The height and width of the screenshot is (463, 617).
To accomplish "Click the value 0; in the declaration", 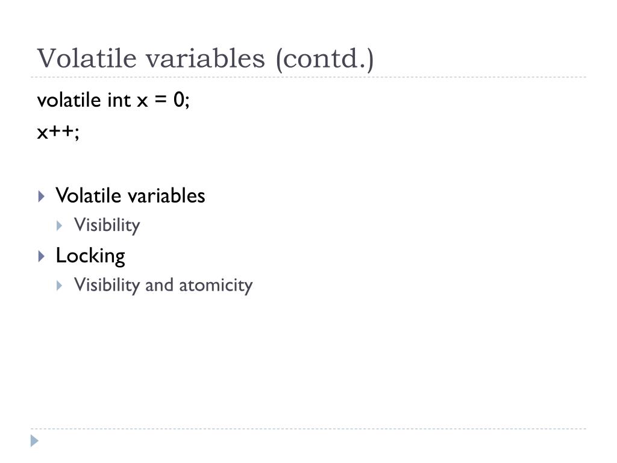I will [x=181, y=99].
